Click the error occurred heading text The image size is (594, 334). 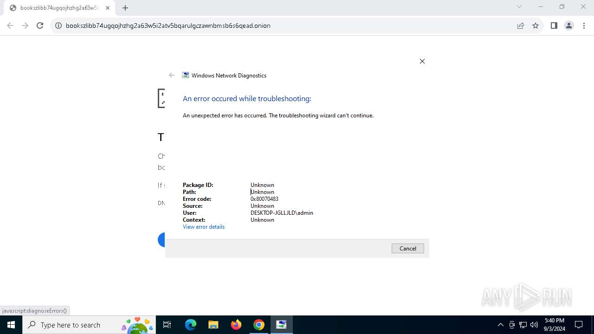click(x=247, y=99)
